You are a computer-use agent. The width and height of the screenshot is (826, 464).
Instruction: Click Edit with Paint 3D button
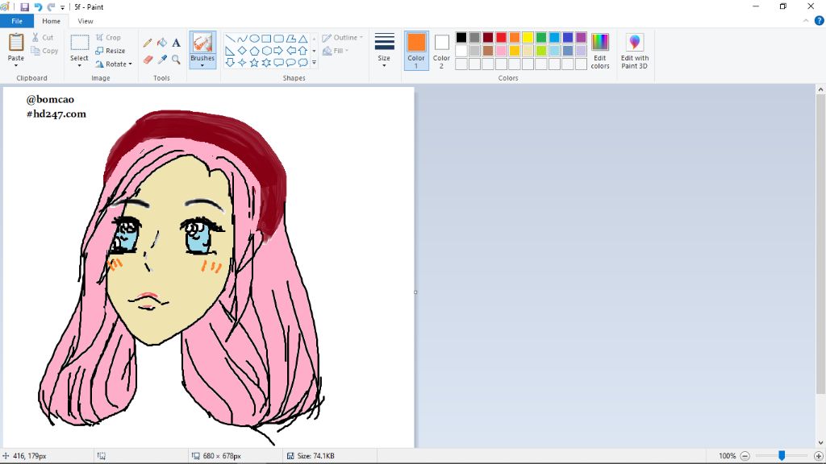coord(635,51)
